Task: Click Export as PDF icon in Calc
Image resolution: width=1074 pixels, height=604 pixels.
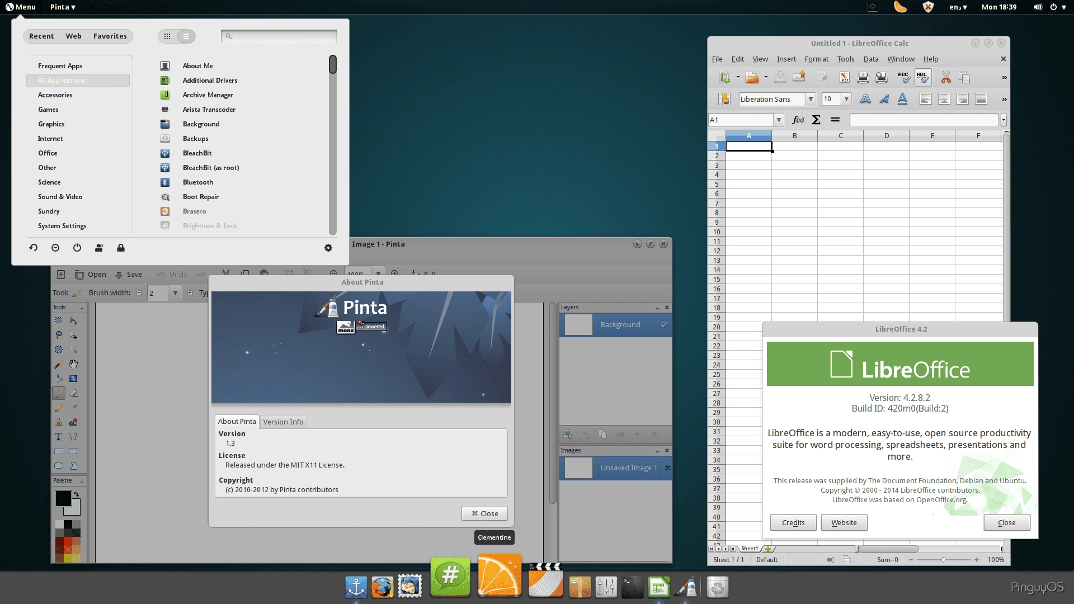Action: (x=844, y=78)
